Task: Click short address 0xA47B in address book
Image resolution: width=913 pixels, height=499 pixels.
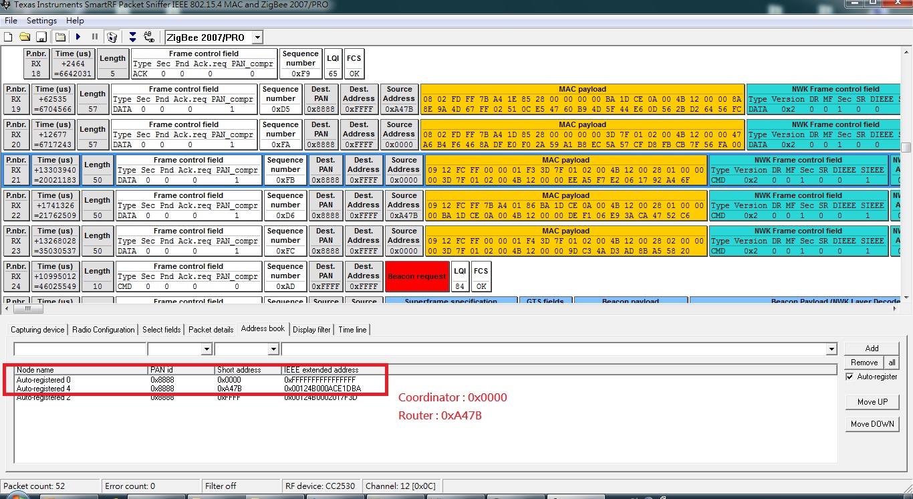Action: 229,389
